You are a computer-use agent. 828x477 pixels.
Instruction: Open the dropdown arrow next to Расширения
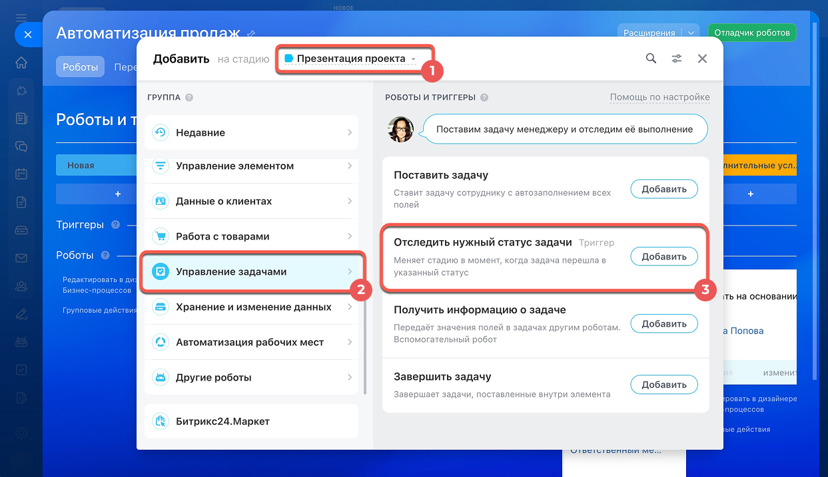click(x=691, y=33)
